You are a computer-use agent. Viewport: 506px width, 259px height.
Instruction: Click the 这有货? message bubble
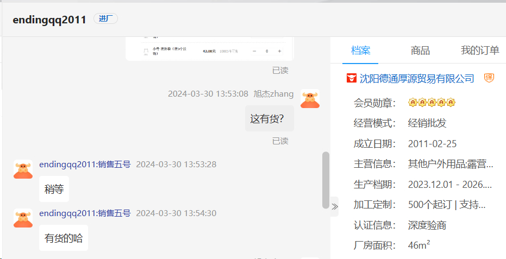click(x=269, y=119)
